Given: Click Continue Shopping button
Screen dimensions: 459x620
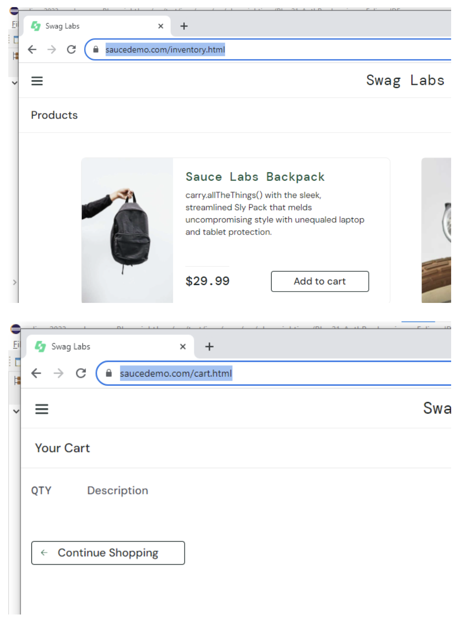Looking at the screenshot, I should pos(108,553).
